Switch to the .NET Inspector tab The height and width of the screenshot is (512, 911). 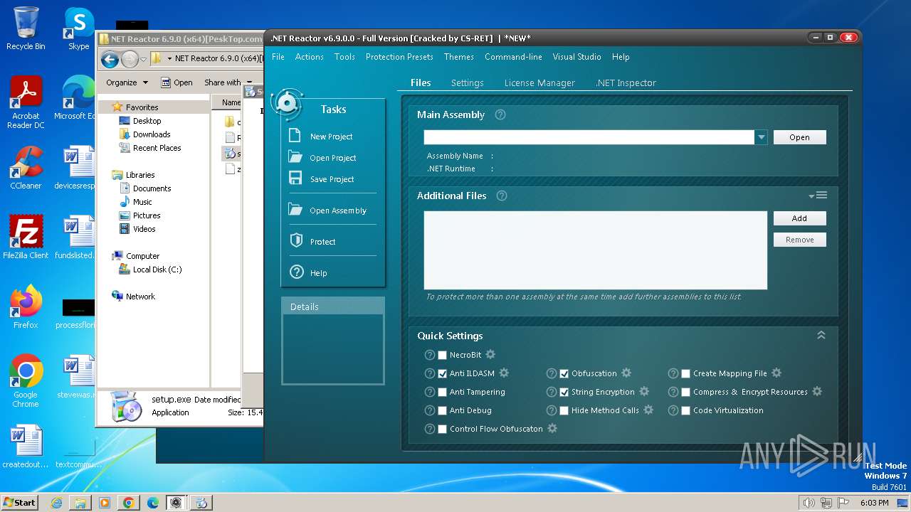(x=626, y=82)
